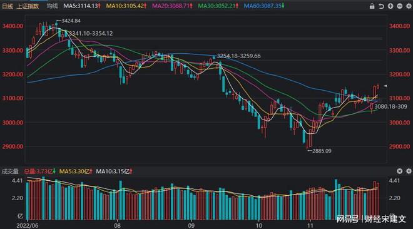The height and width of the screenshot is (229, 413).
Task: Click the MA20:3088.71 indicator value
Action: pos(172,6)
